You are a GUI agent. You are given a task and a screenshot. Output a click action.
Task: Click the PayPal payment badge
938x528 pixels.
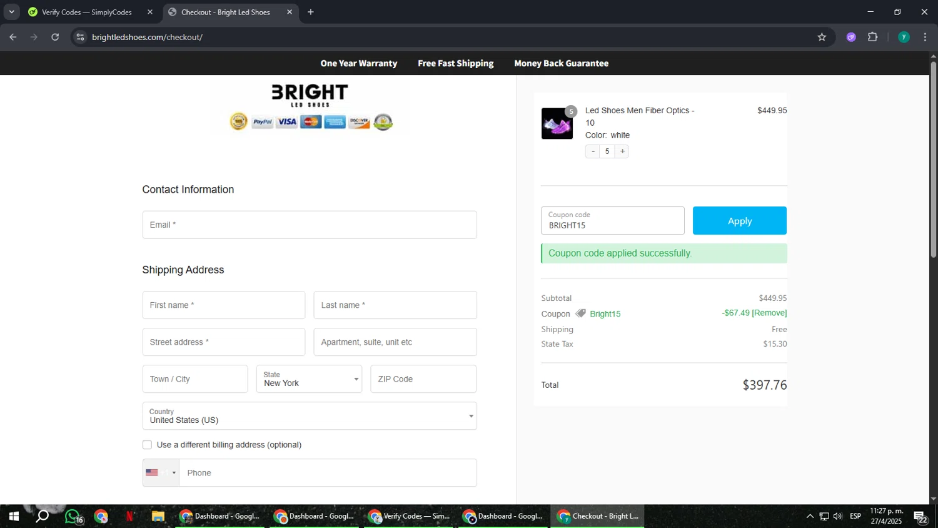coord(263,122)
